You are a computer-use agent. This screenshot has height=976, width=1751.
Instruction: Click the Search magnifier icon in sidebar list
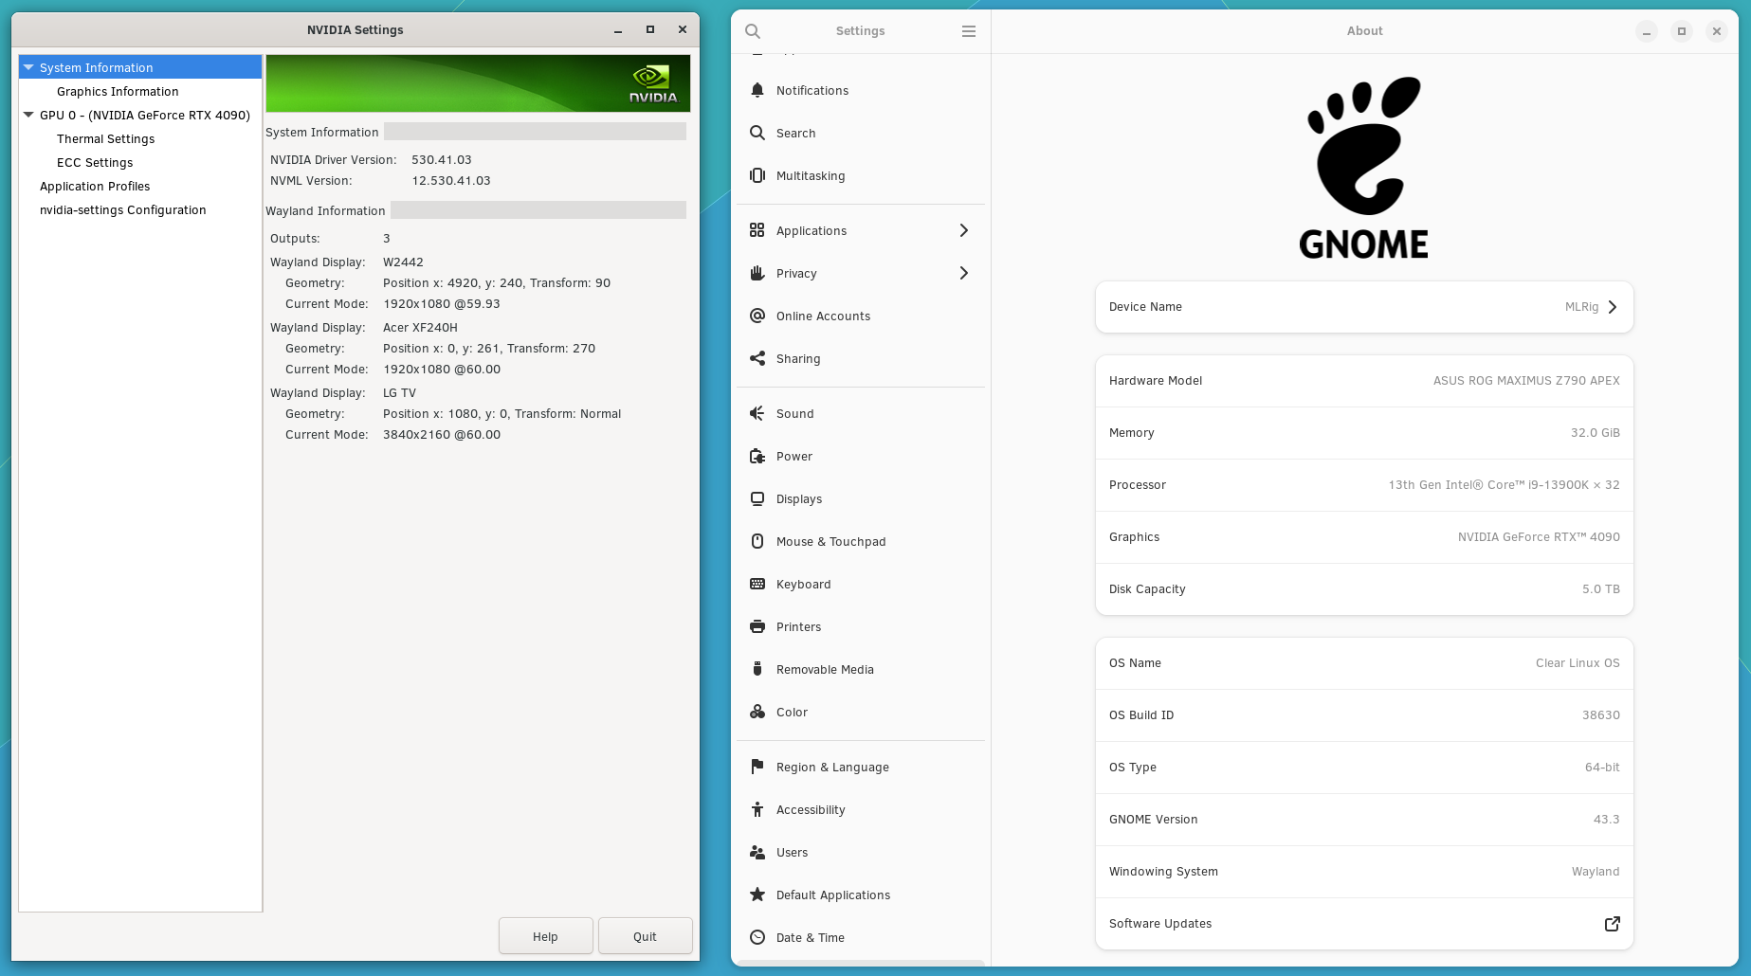click(757, 133)
